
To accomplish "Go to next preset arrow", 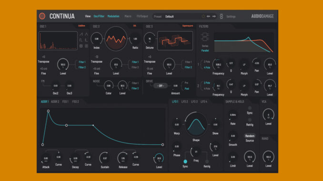I will [x=214, y=16].
